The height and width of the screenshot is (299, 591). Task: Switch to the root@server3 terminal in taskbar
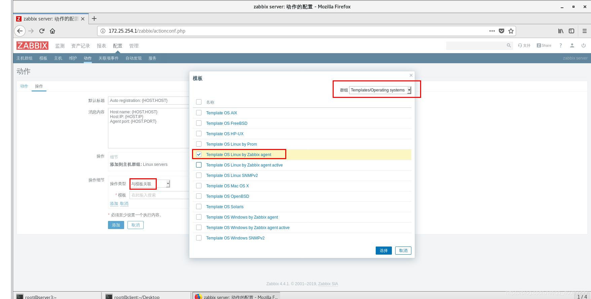[x=57, y=296]
